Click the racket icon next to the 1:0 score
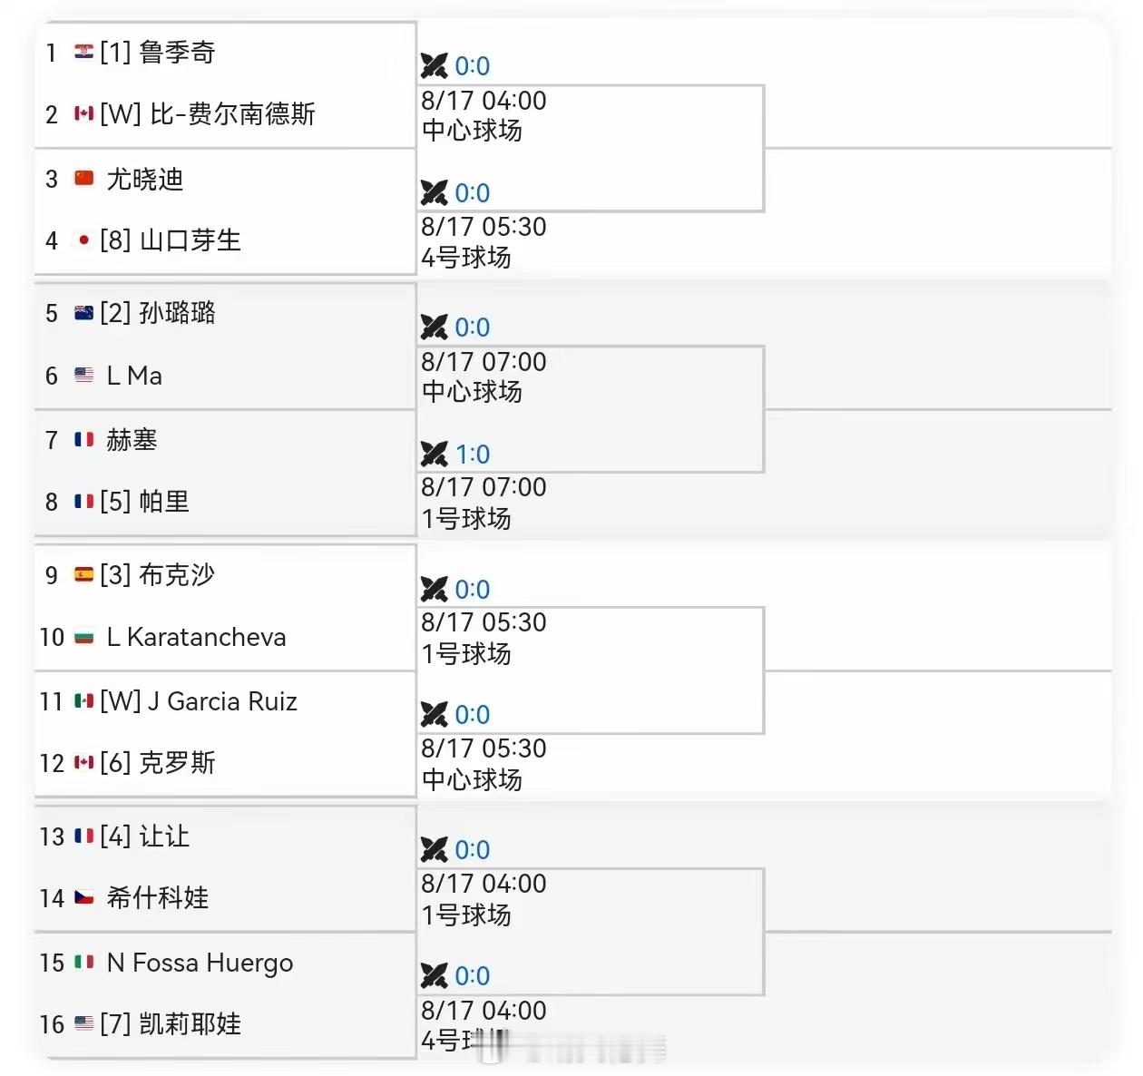The width and height of the screenshot is (1143, 1076). (x=435, y=454)
